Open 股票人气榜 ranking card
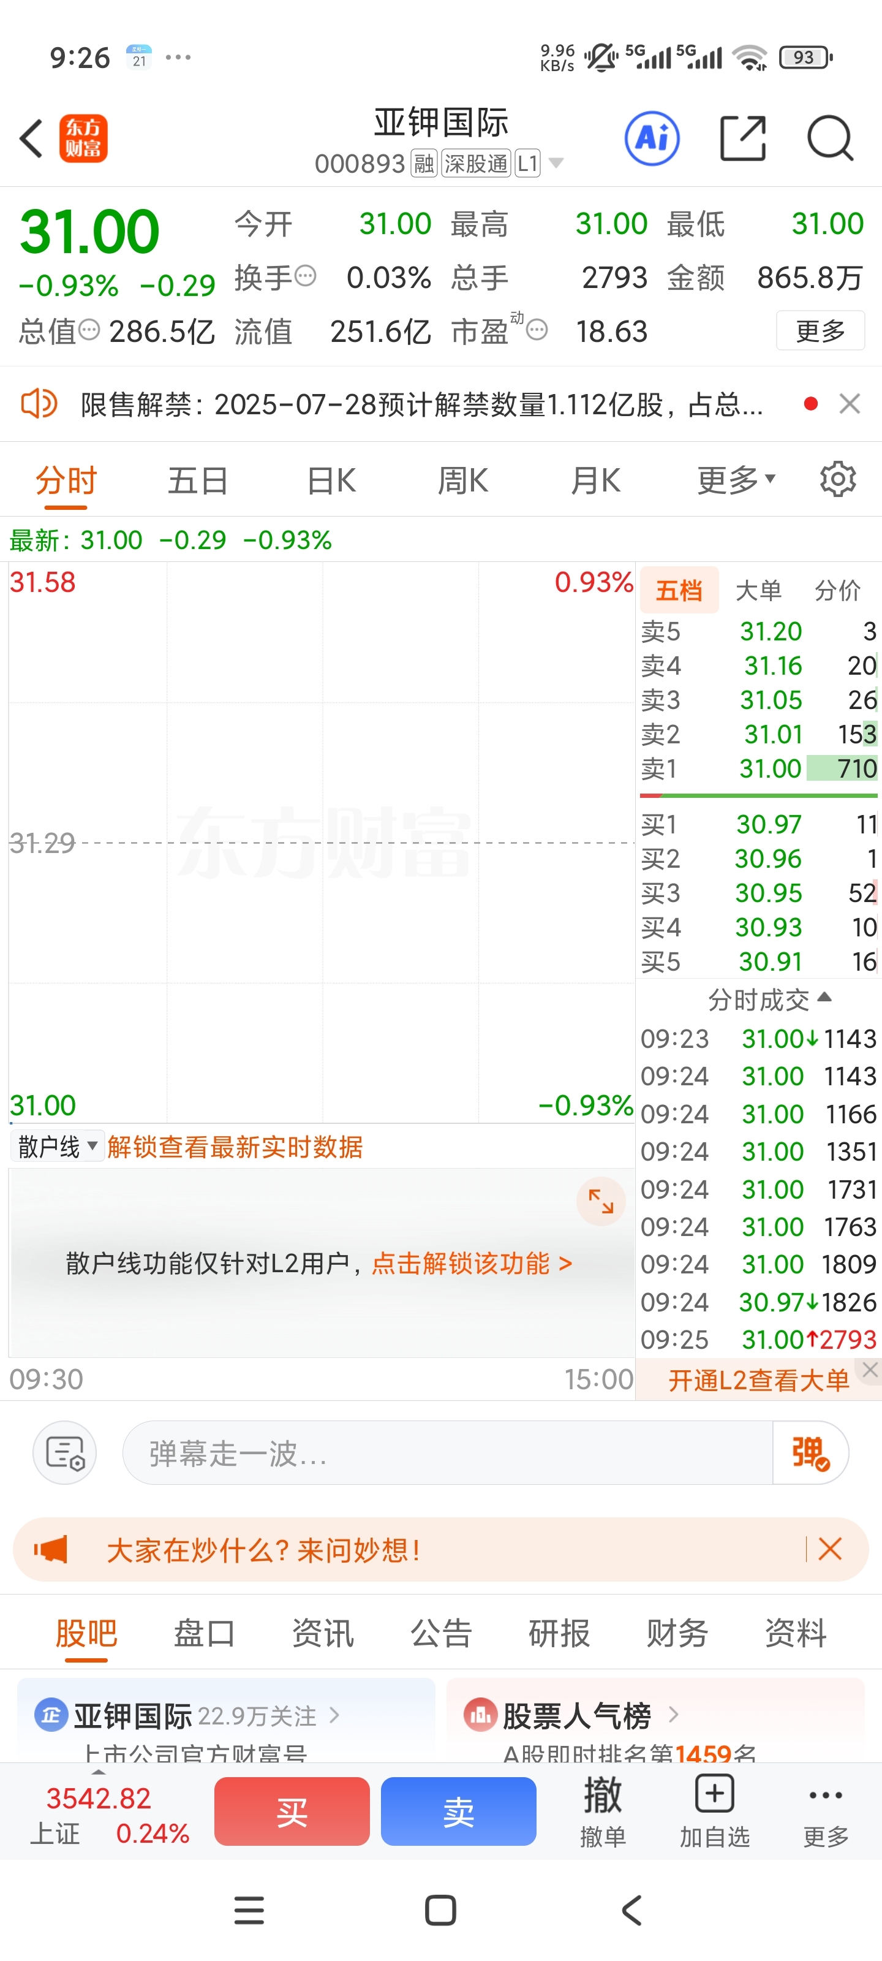The image size is (882, 1961). (655, 1719)
